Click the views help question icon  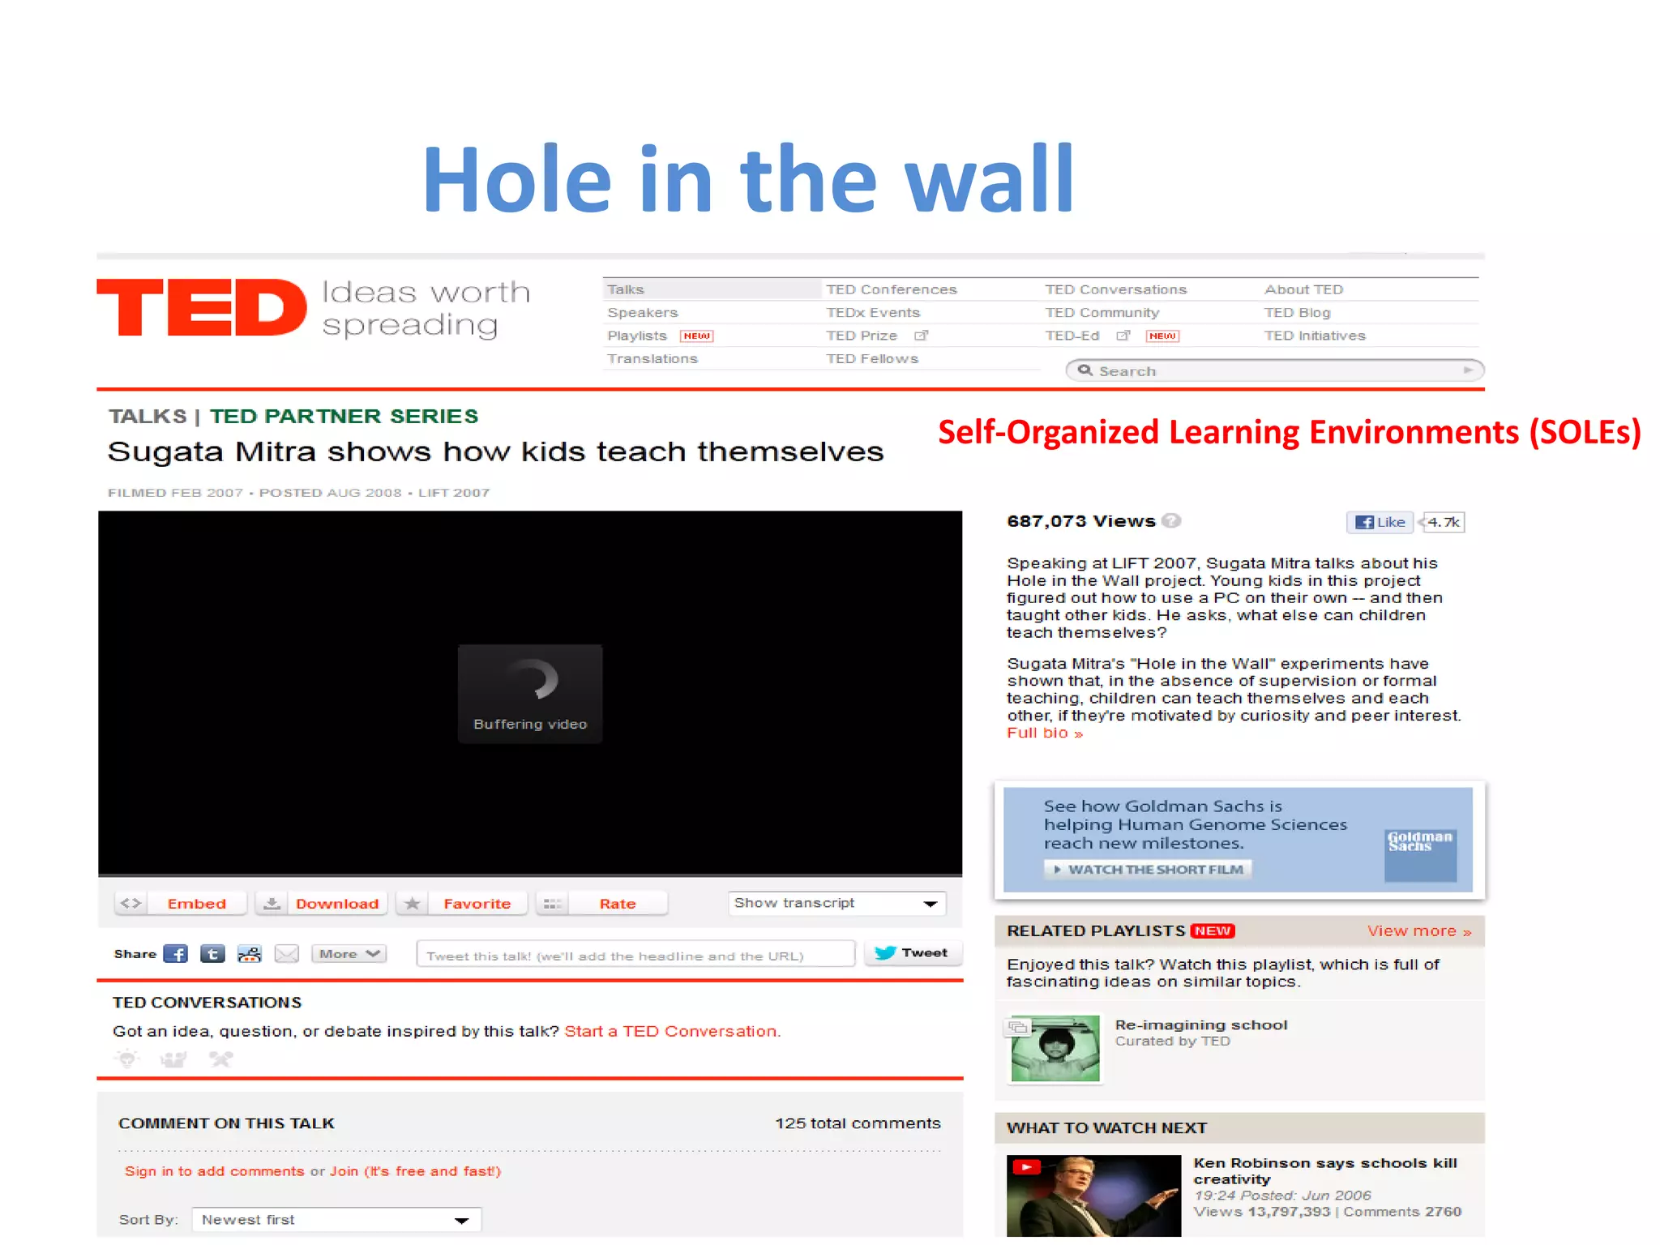click(1171, 520)
